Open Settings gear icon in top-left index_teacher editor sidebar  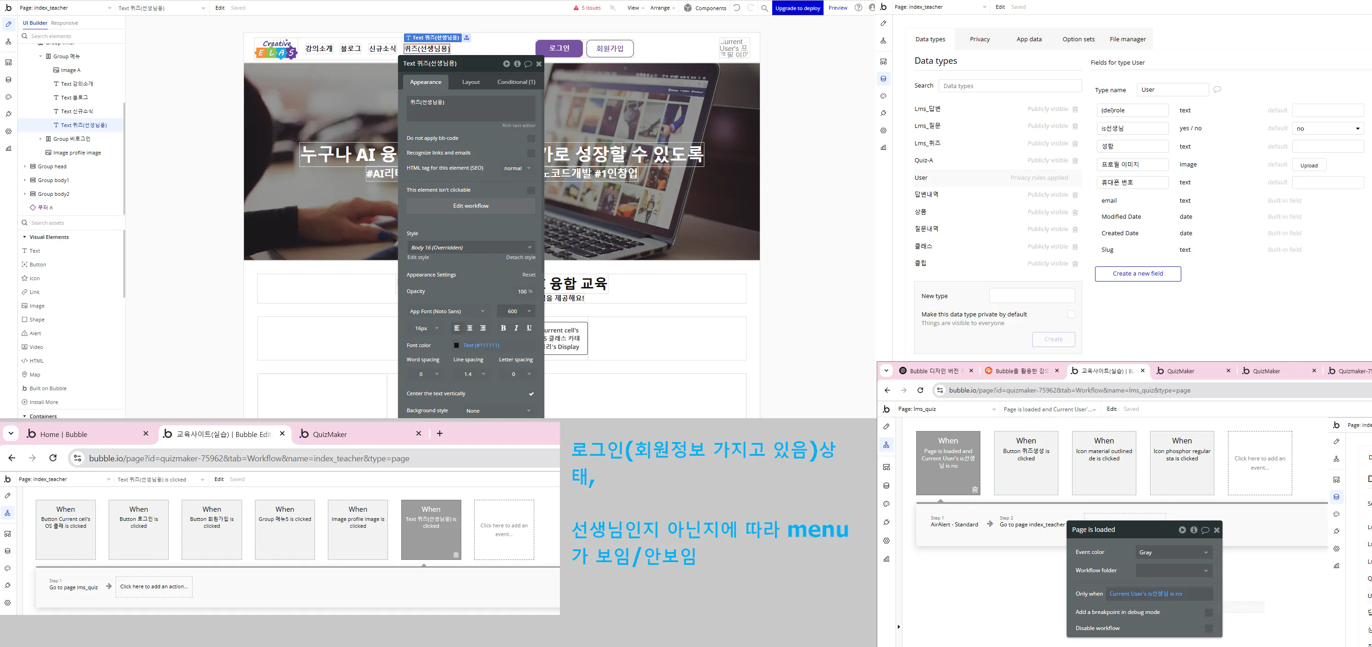click(x=8, y=132)
